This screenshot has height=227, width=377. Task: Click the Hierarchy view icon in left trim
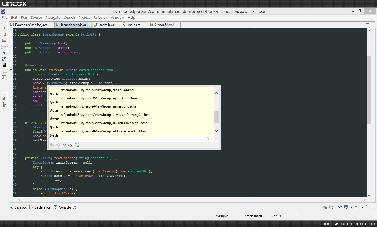(x=4, y=34)
